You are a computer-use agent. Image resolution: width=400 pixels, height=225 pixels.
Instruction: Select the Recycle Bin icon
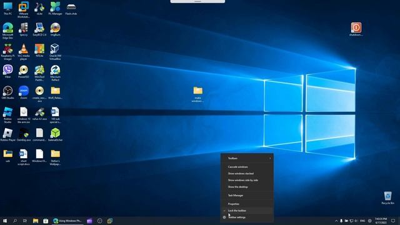point(387,197)
